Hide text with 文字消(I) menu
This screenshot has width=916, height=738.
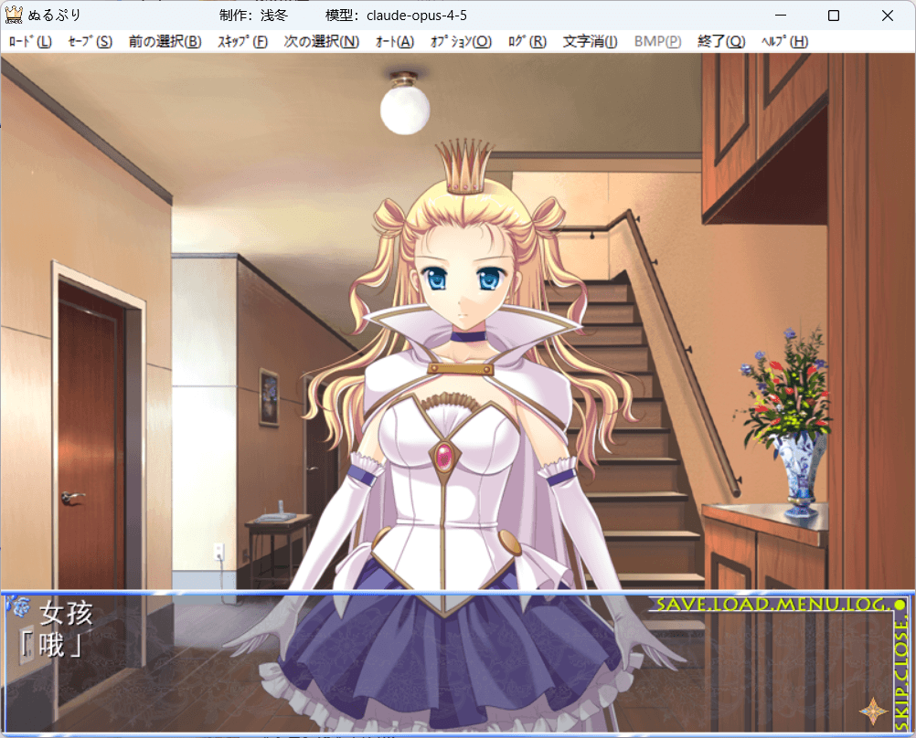pos(590,42)
